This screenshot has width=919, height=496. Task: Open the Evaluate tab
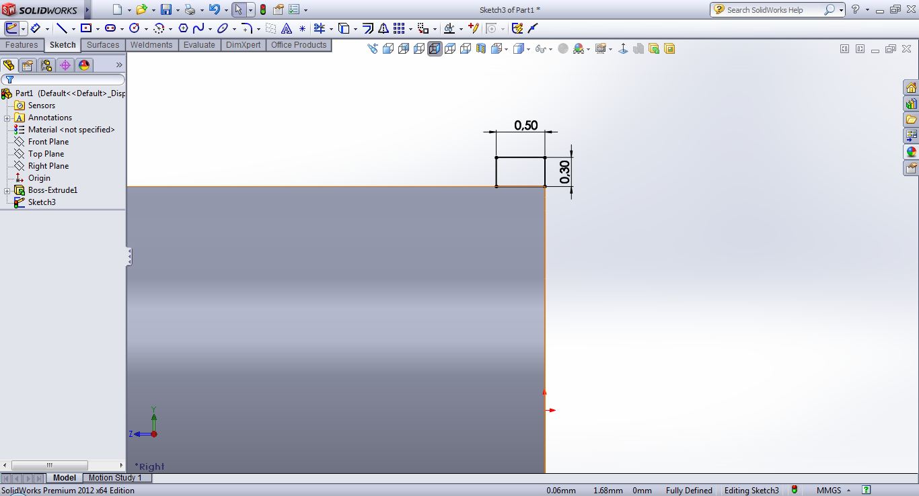199,45
